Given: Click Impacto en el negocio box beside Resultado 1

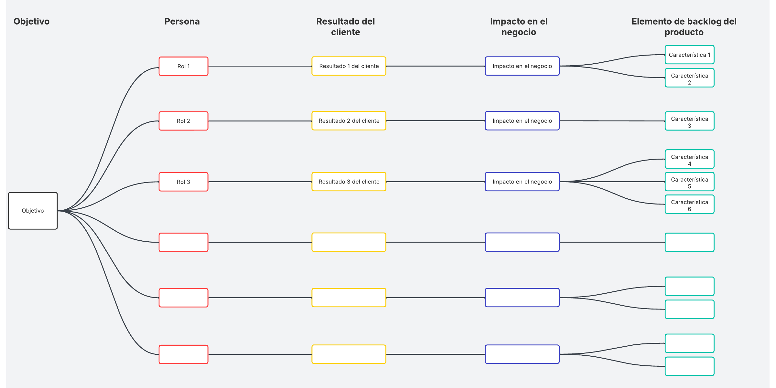Looking at the screenshot, I should tap(522, 66).
